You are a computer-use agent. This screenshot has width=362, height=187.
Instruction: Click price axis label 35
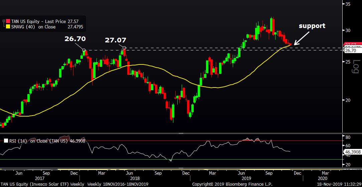pos(348,4)
